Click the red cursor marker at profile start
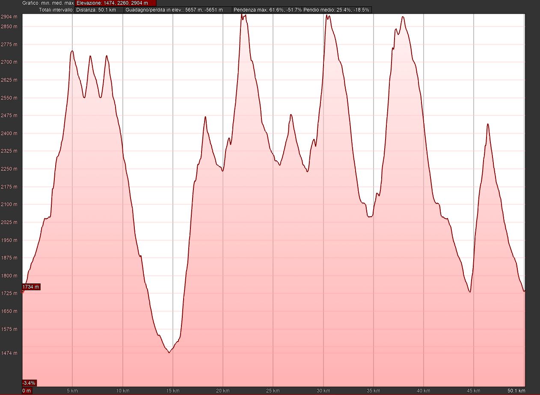540x395 pixels. (x=22, y=292)
